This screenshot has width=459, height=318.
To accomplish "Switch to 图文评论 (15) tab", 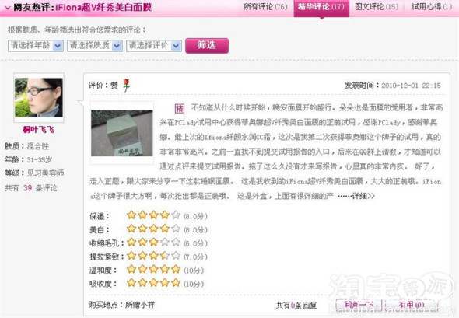I will click(x=377, y=7).
